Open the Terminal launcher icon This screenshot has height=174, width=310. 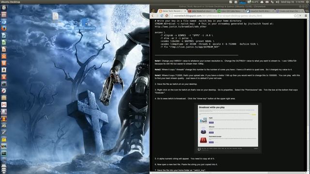click(x=4, y=84)
